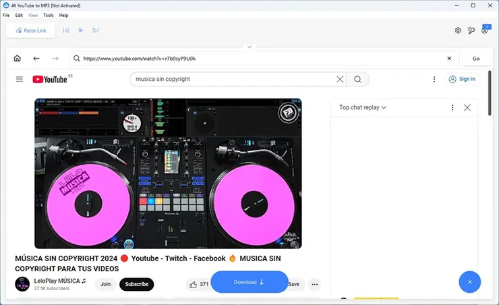This screenshot has height=305, width=499.
Task: Open the settings gear in toolbar
Action: [458, 30]
